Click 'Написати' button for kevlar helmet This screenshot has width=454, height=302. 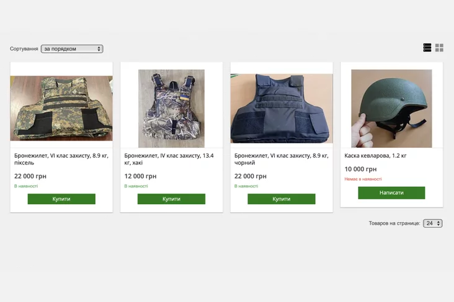click(391, 192)
